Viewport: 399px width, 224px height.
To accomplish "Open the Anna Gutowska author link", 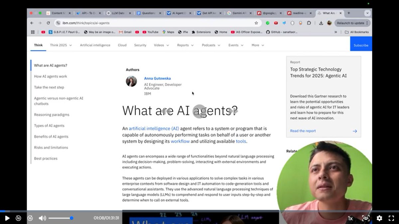I will 157,78.
